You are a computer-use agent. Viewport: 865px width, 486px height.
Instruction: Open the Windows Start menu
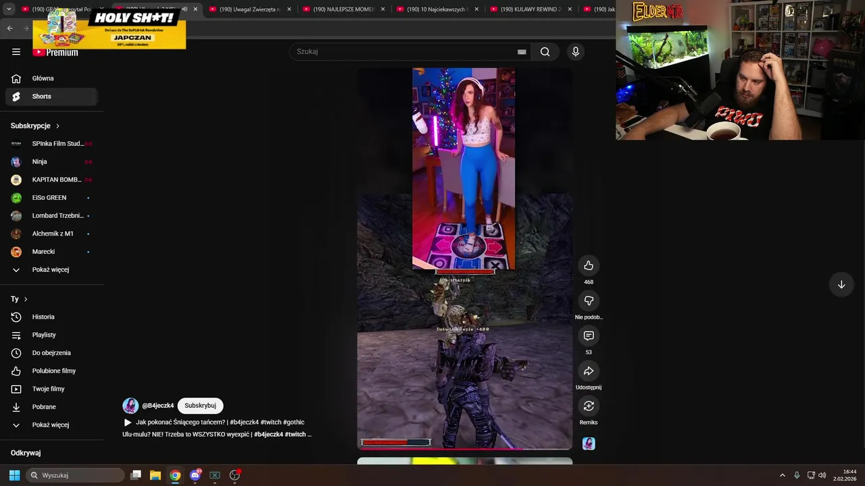pyautogui.click(x=14, y=475)
